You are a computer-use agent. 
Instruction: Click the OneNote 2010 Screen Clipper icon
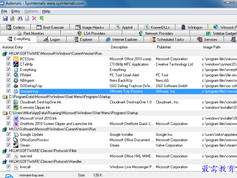coord(16,124)
